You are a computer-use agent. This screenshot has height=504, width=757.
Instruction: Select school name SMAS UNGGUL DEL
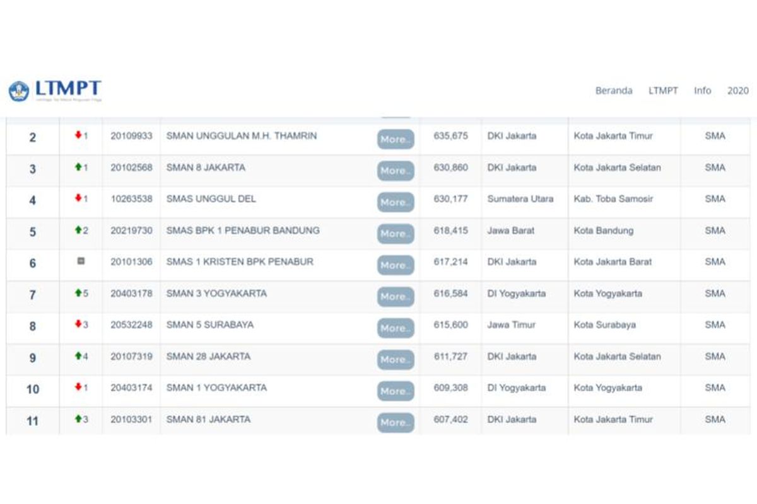(211, 198)
